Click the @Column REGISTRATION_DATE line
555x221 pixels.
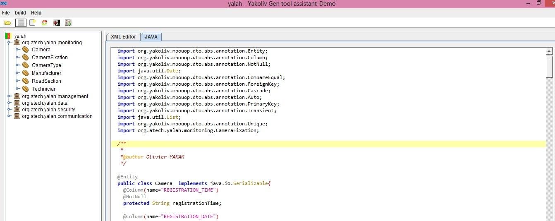tap(170, 216)
